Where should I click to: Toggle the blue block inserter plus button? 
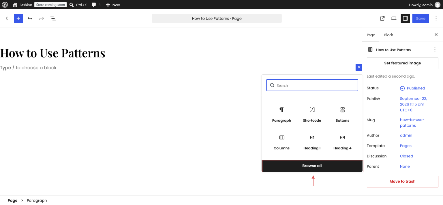18,18
